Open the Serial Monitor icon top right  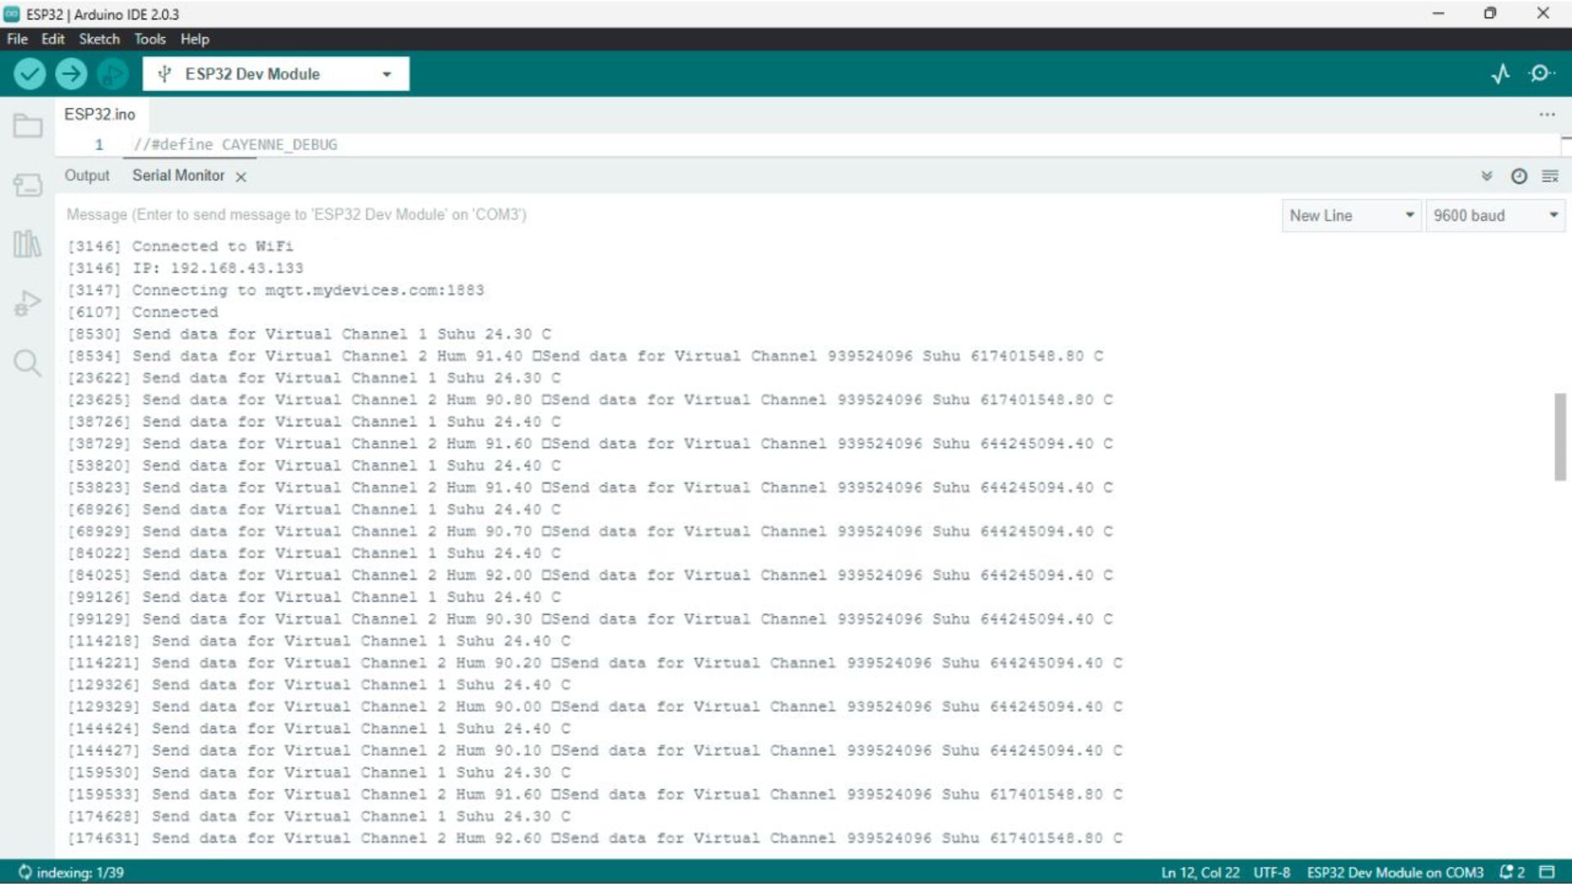tap(1540, 73)
